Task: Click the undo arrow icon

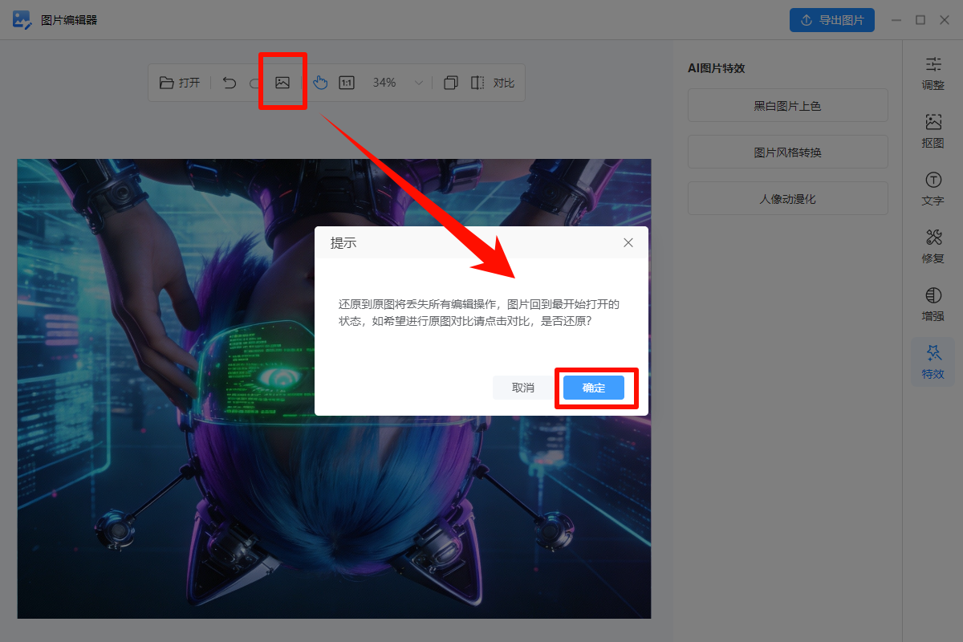Action: (x=230, y=82)
